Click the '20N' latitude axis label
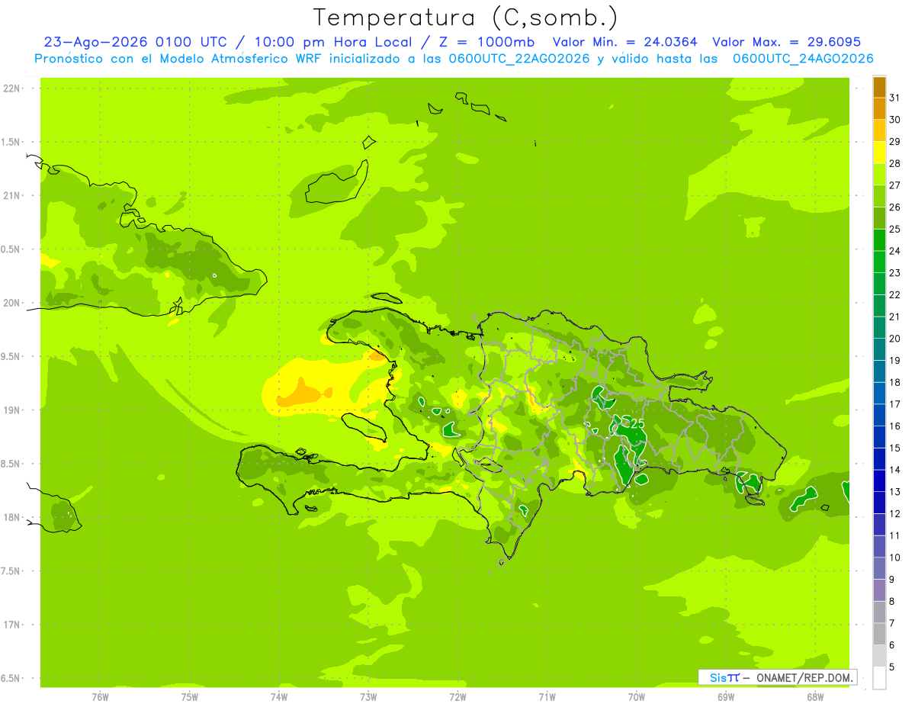Image resolution: width=915 pixels, height=707 pixels. point(12,303)
